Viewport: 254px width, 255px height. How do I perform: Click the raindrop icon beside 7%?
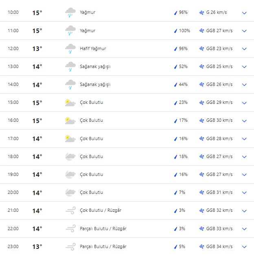point(175,193)
